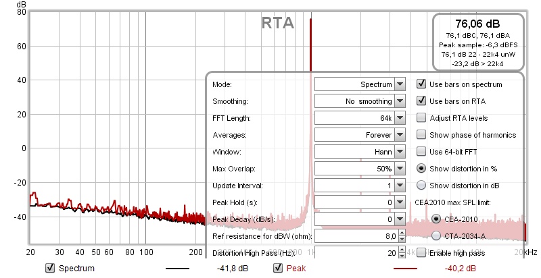Tick Show phase of harmonics
Image resolution: width=541 pixels, height=278 pixels.
coord(421,135)
